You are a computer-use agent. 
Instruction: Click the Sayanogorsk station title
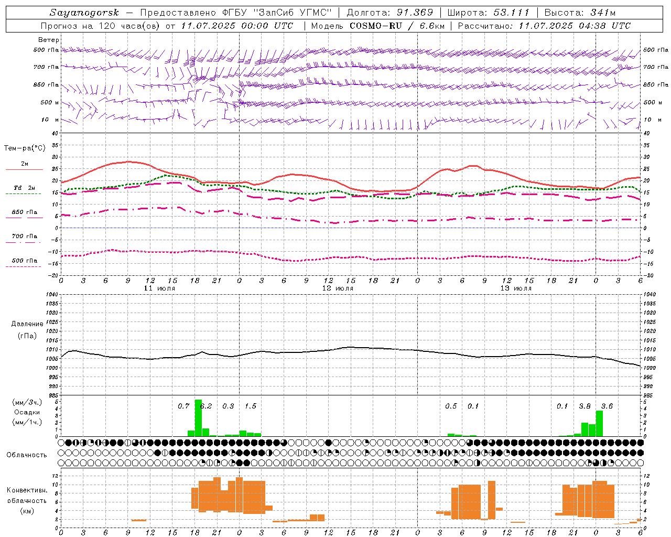coord(84,13)
